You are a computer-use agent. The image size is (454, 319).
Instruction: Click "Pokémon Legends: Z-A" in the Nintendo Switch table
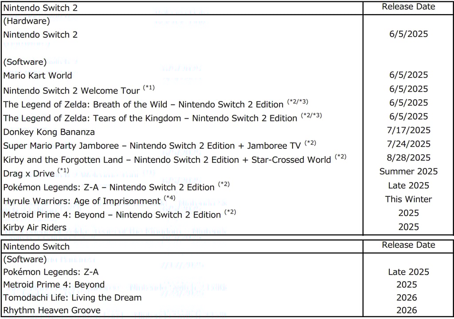pyautogui.click(x=51, y=272)
